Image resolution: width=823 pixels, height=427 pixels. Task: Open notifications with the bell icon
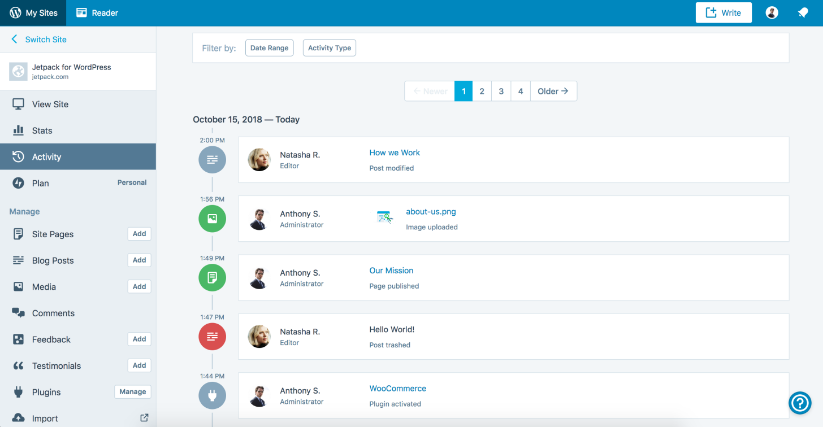pos(803,12)
